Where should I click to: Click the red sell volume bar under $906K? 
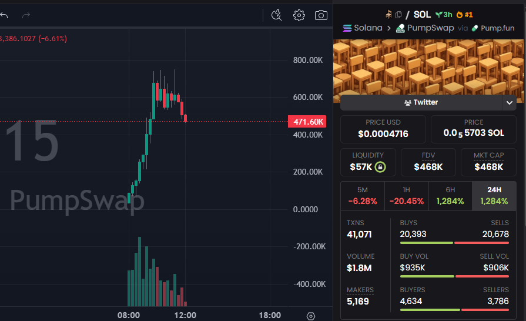(x=483, y=276)
